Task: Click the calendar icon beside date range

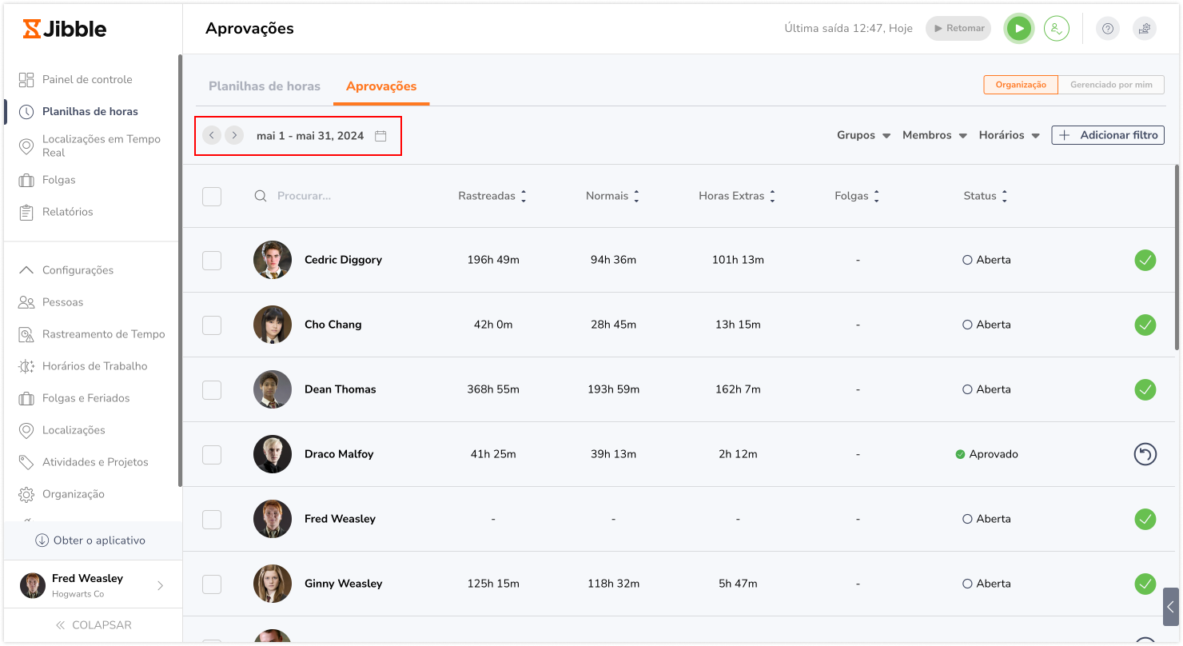Action: tap(380, 136)
